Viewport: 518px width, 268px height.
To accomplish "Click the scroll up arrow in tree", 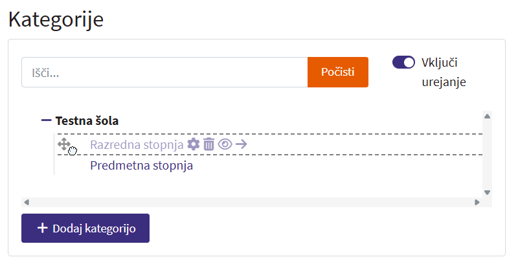I will [x=487, y=116].
